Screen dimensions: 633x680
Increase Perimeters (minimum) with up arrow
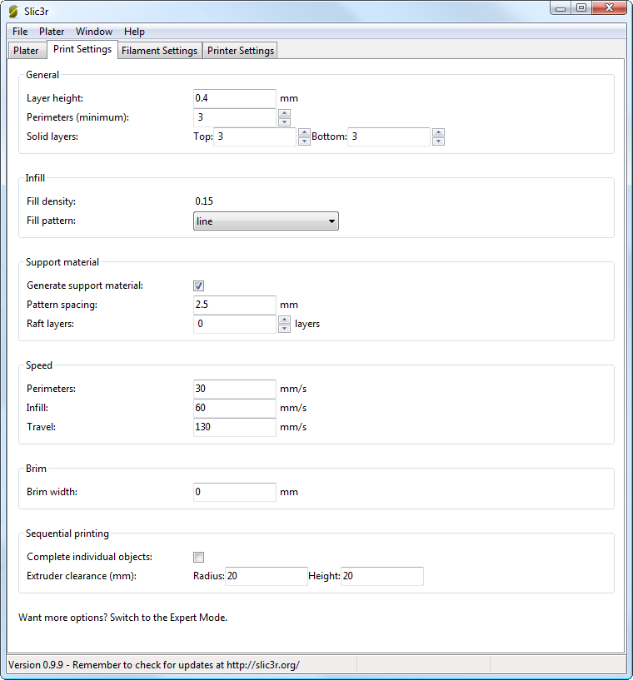[x=285, y=113]
